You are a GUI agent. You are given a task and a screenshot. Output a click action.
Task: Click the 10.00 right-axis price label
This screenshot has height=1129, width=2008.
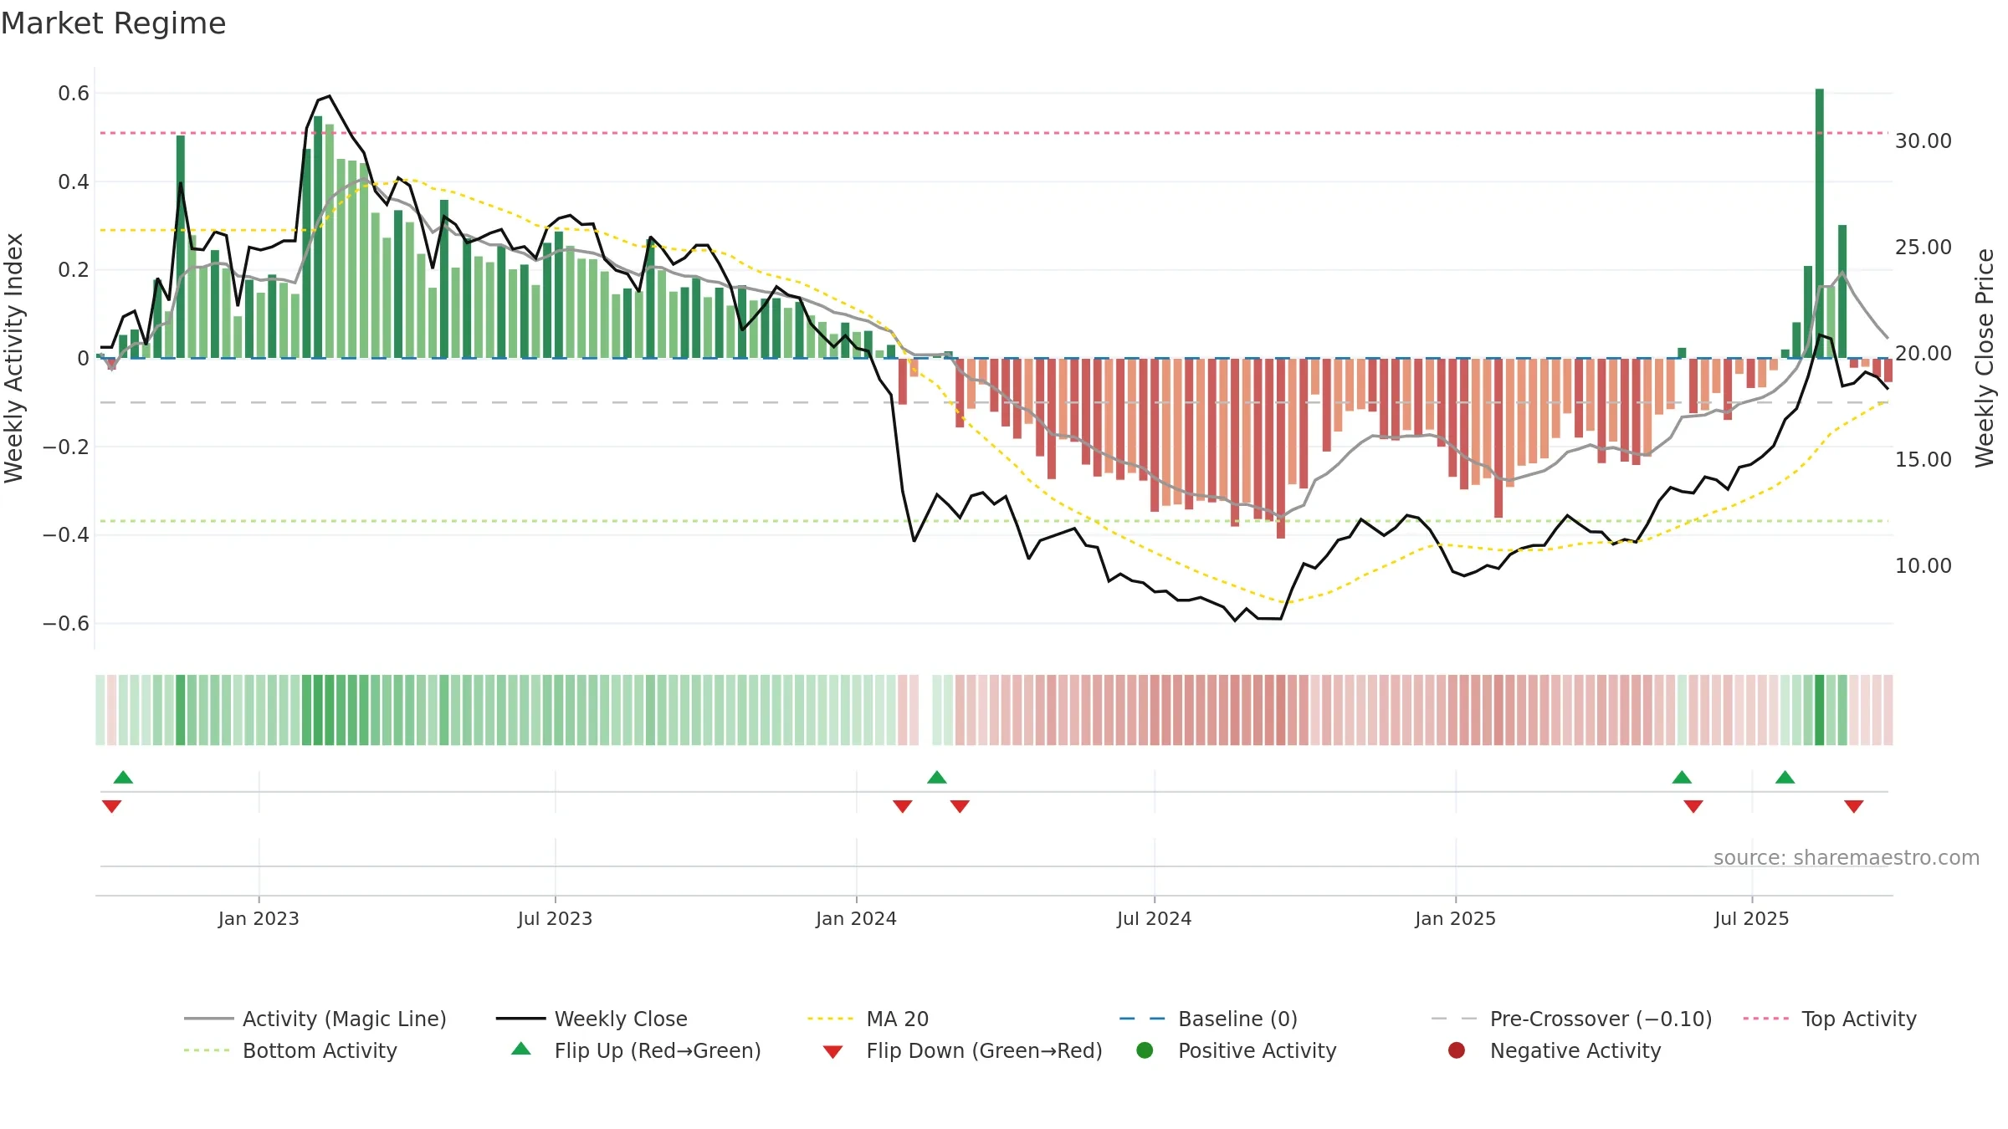1923,565
